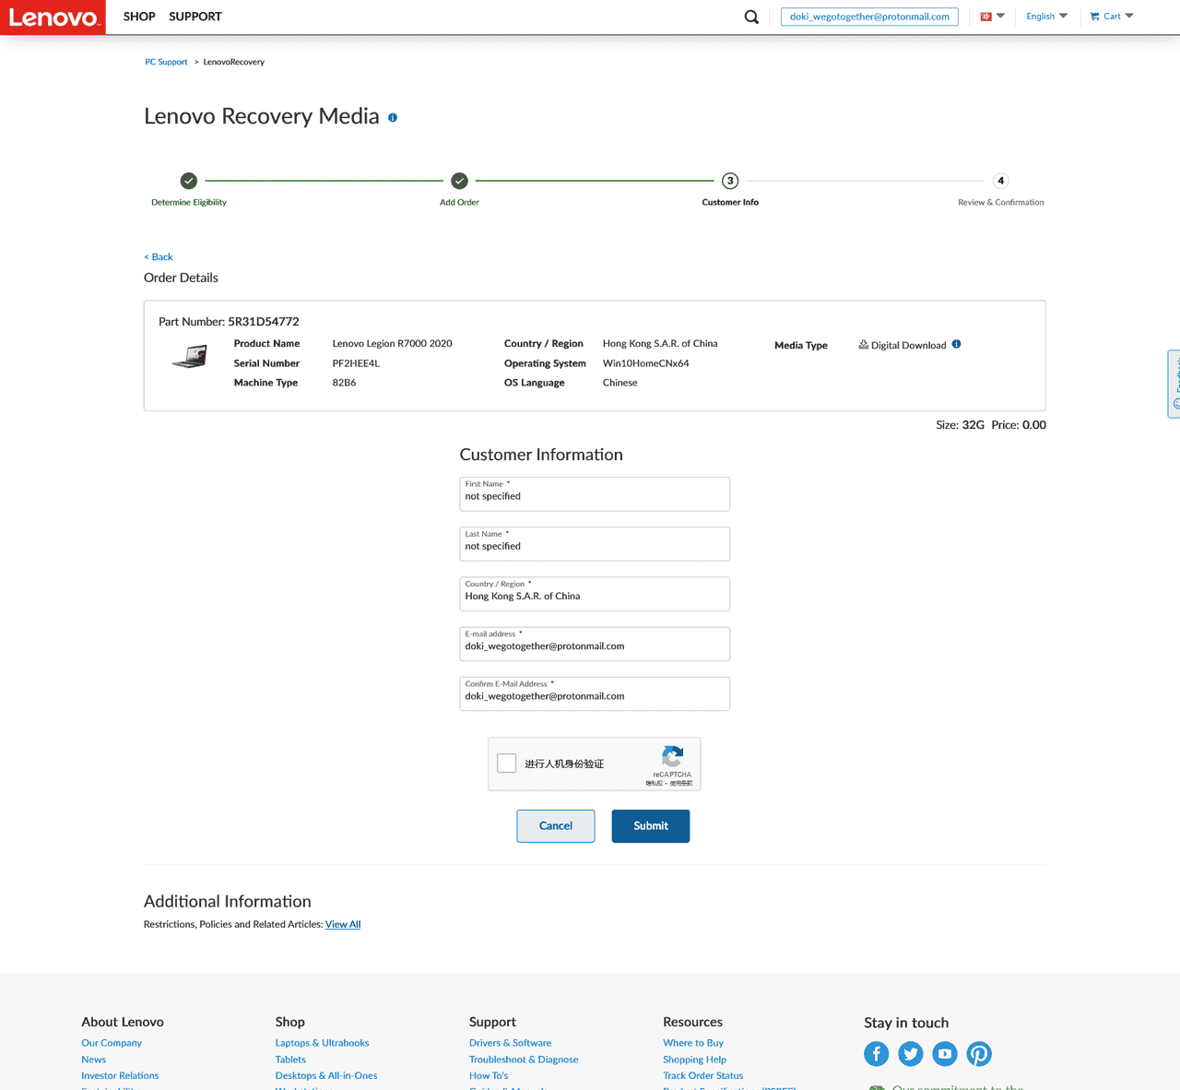Open Lenovo YouTube channel icon

944,1053
